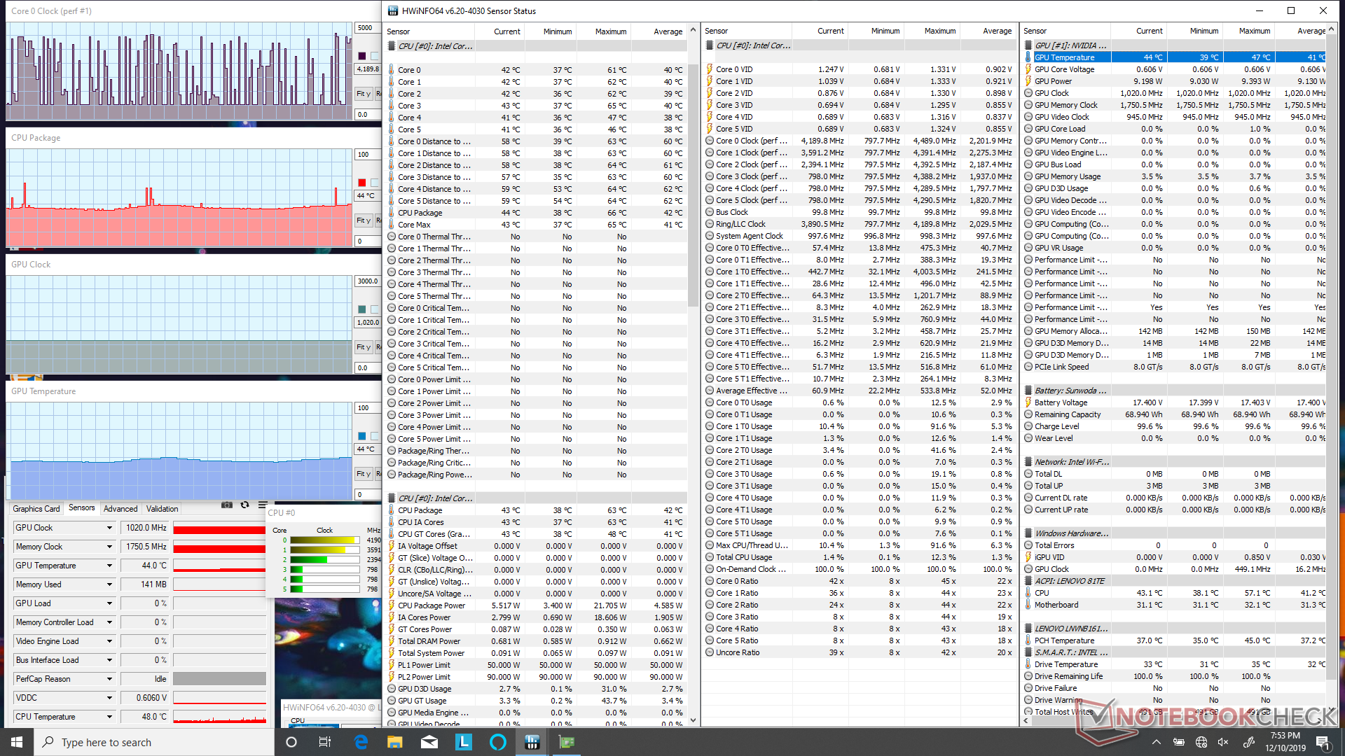The width and height of the screenshot is (1345, 756).
Task: Expand the Memory Controller Load dropdown
Action: 109,622
